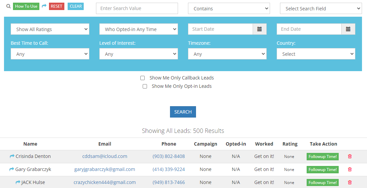Click the SEARCH button
Image resolution: width=367 pixels, height=188 pixels.
click(183, 112)
